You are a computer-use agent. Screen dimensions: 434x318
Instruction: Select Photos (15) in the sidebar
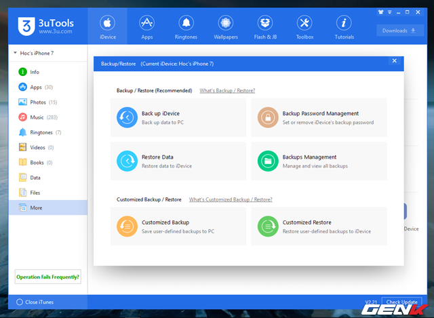point(48,102)
